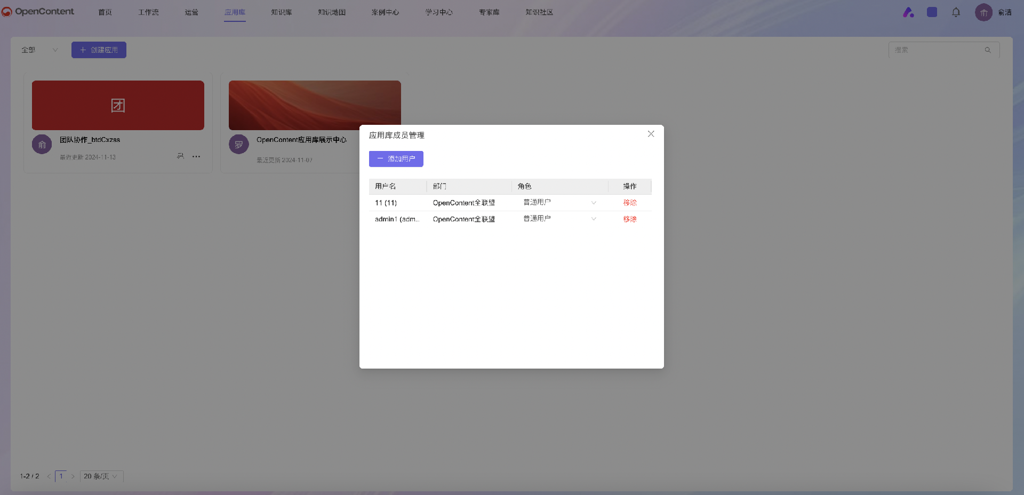Close the 应用库成员管理 dialog
The image size is (1024, 495).
coord(651,134)
